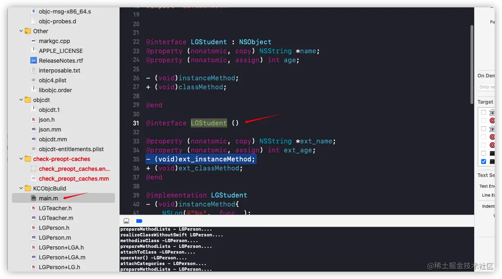
Task: Check the topmost target membership checkbox
Action: click(x=484, y=112)
